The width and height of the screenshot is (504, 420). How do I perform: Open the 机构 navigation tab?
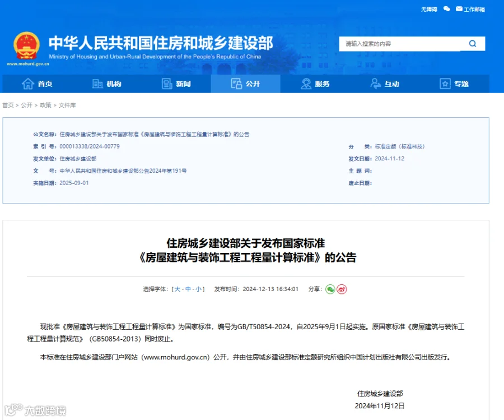[106, 84]
